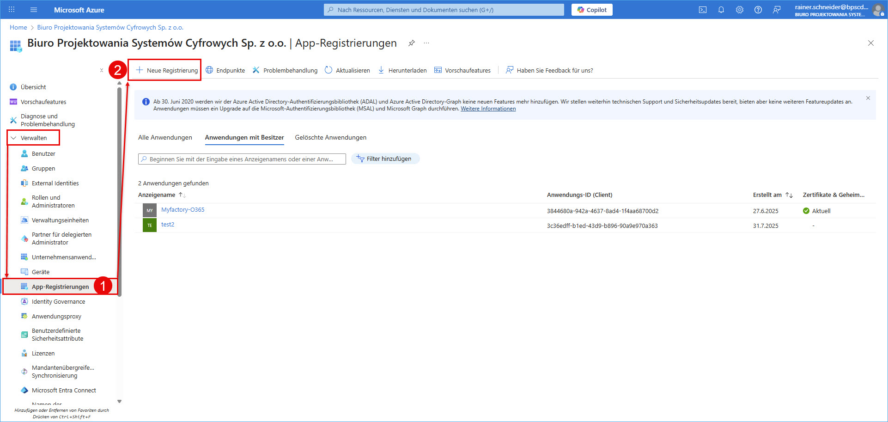Open the Weitere Informationen link

[x=488, y=109]
